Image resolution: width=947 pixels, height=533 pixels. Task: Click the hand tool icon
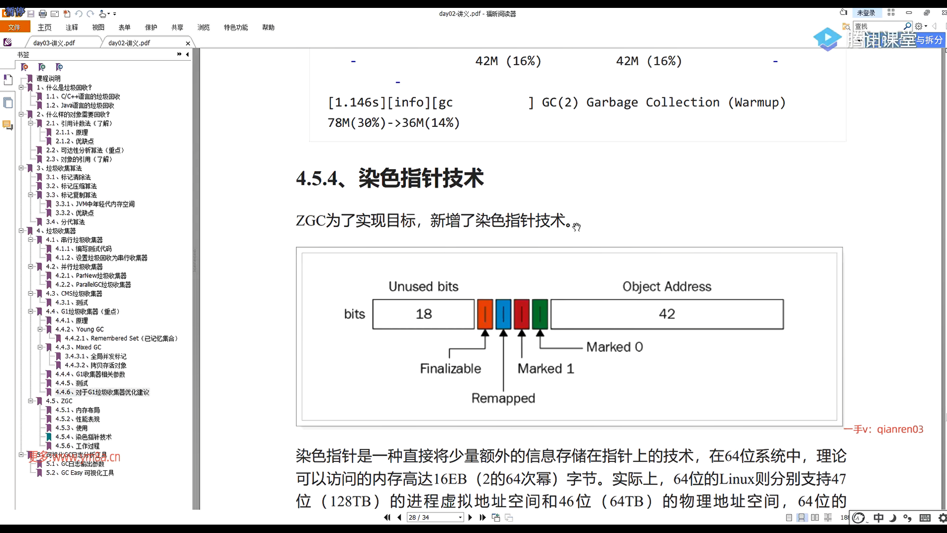coord(102,14)
